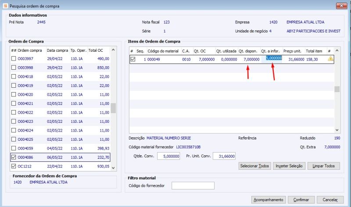This screenshot has width=351, height=207.
Task: Click the Código do material column header
Action: click(x=163, y=51)
